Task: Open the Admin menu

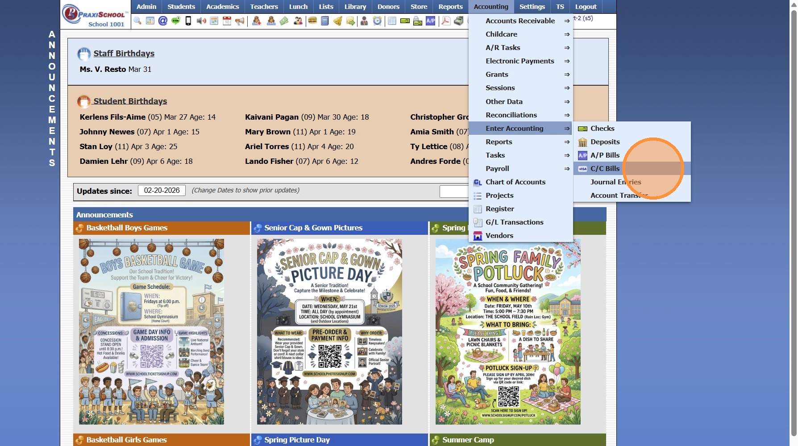Action: pos(146,7)
